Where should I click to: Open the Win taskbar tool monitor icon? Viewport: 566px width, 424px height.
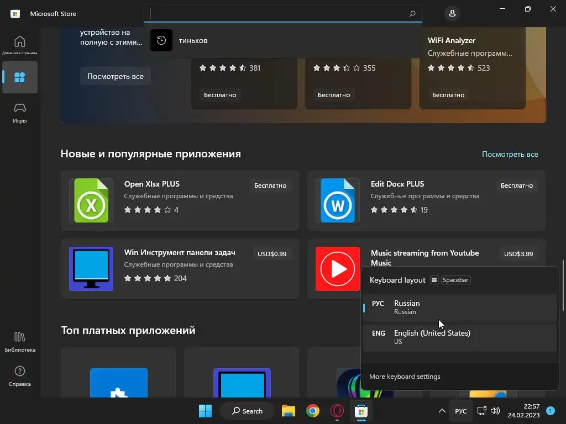pyautogui.click(x=91, y=269)
